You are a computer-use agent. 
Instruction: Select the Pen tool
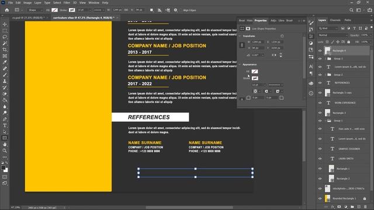point(5,119)
